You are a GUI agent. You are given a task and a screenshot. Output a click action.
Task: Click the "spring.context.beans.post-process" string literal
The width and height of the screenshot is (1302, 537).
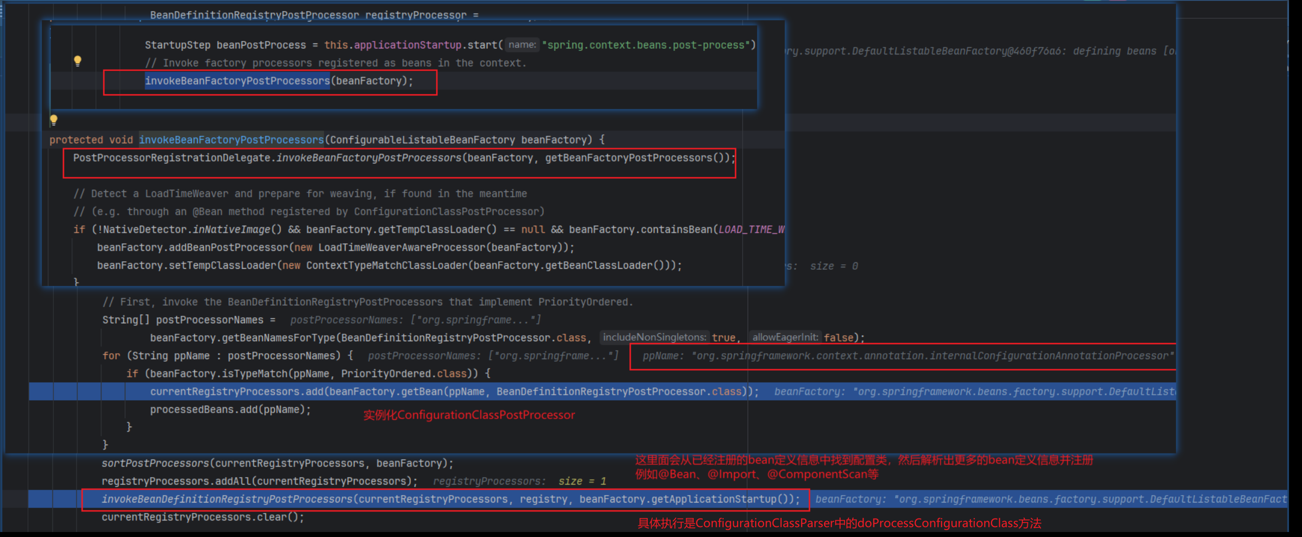pos(646,45)
